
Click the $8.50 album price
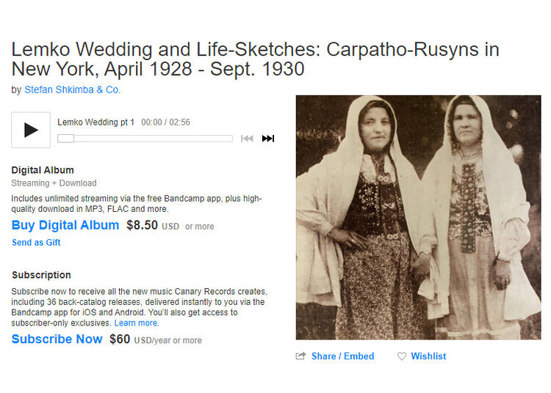(x=143, y=225)
